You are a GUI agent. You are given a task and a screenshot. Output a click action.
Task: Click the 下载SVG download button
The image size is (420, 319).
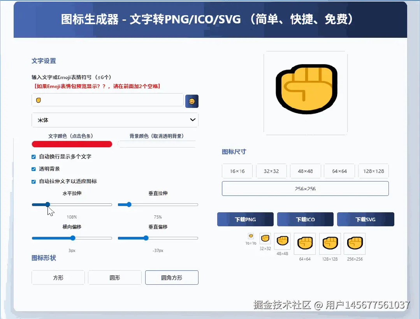pos(365,219)
